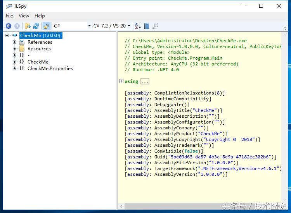Click the Forward navigation arrow
Image resolution: width=291 pixels, height=213 pixels.
tap(17, 26)
